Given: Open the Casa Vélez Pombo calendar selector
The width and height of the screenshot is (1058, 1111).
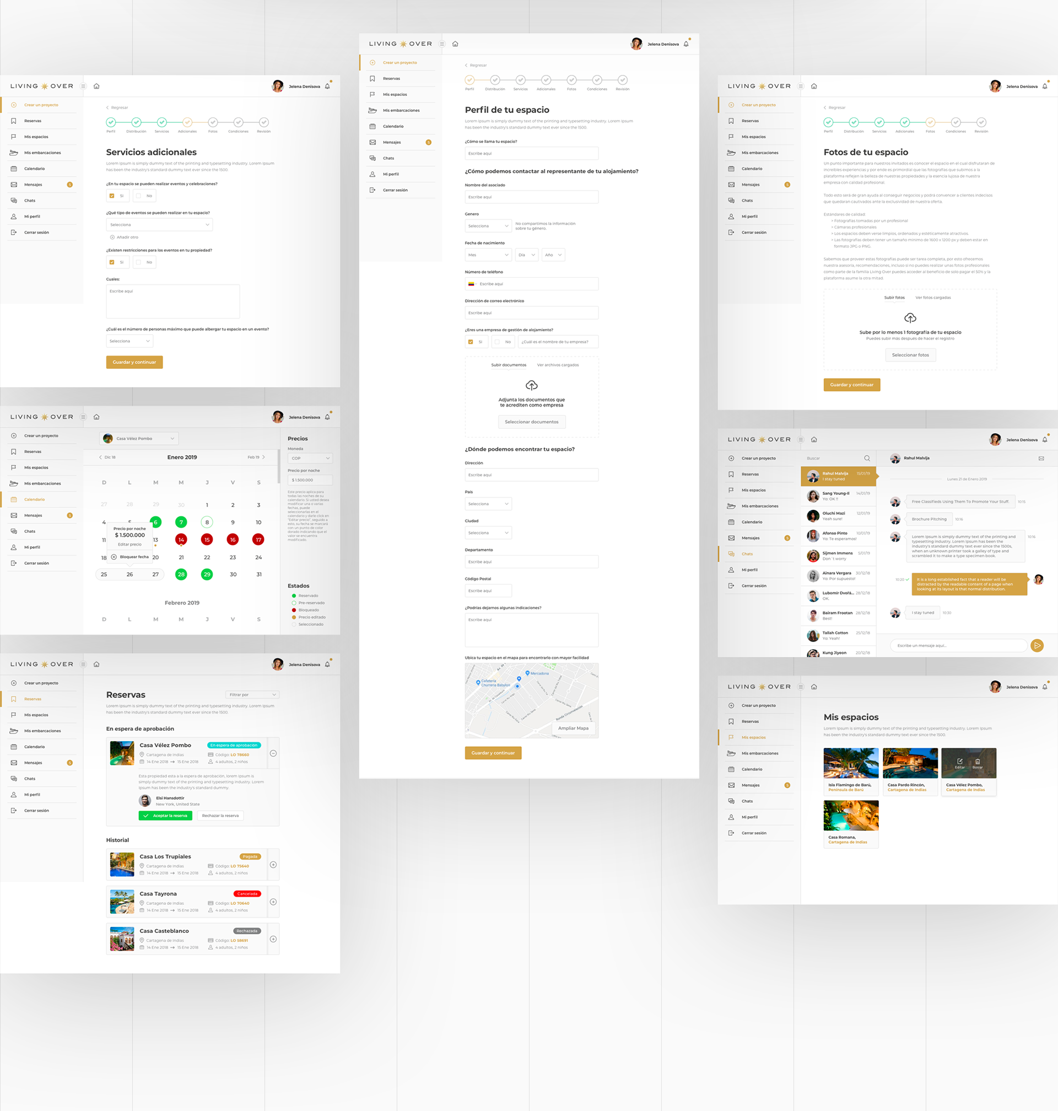Looking at the screenshot, I should (139, 438).
